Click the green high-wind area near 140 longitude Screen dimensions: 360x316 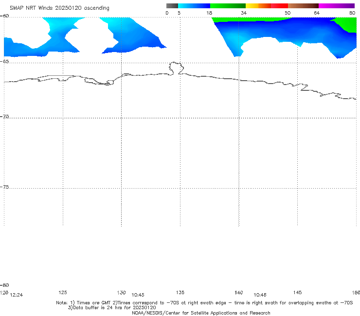coord(243,19)
